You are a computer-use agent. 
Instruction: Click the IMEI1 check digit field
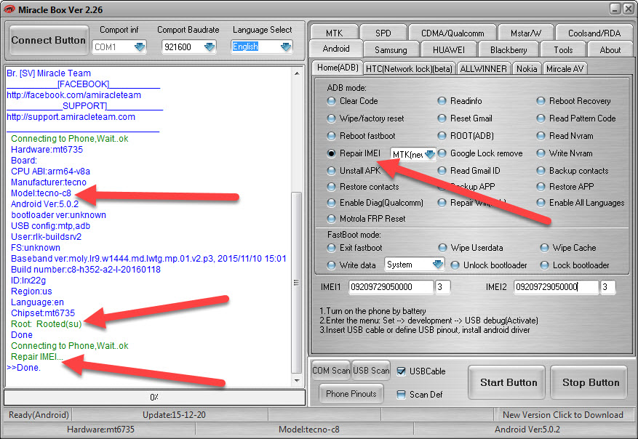[443, 287]
